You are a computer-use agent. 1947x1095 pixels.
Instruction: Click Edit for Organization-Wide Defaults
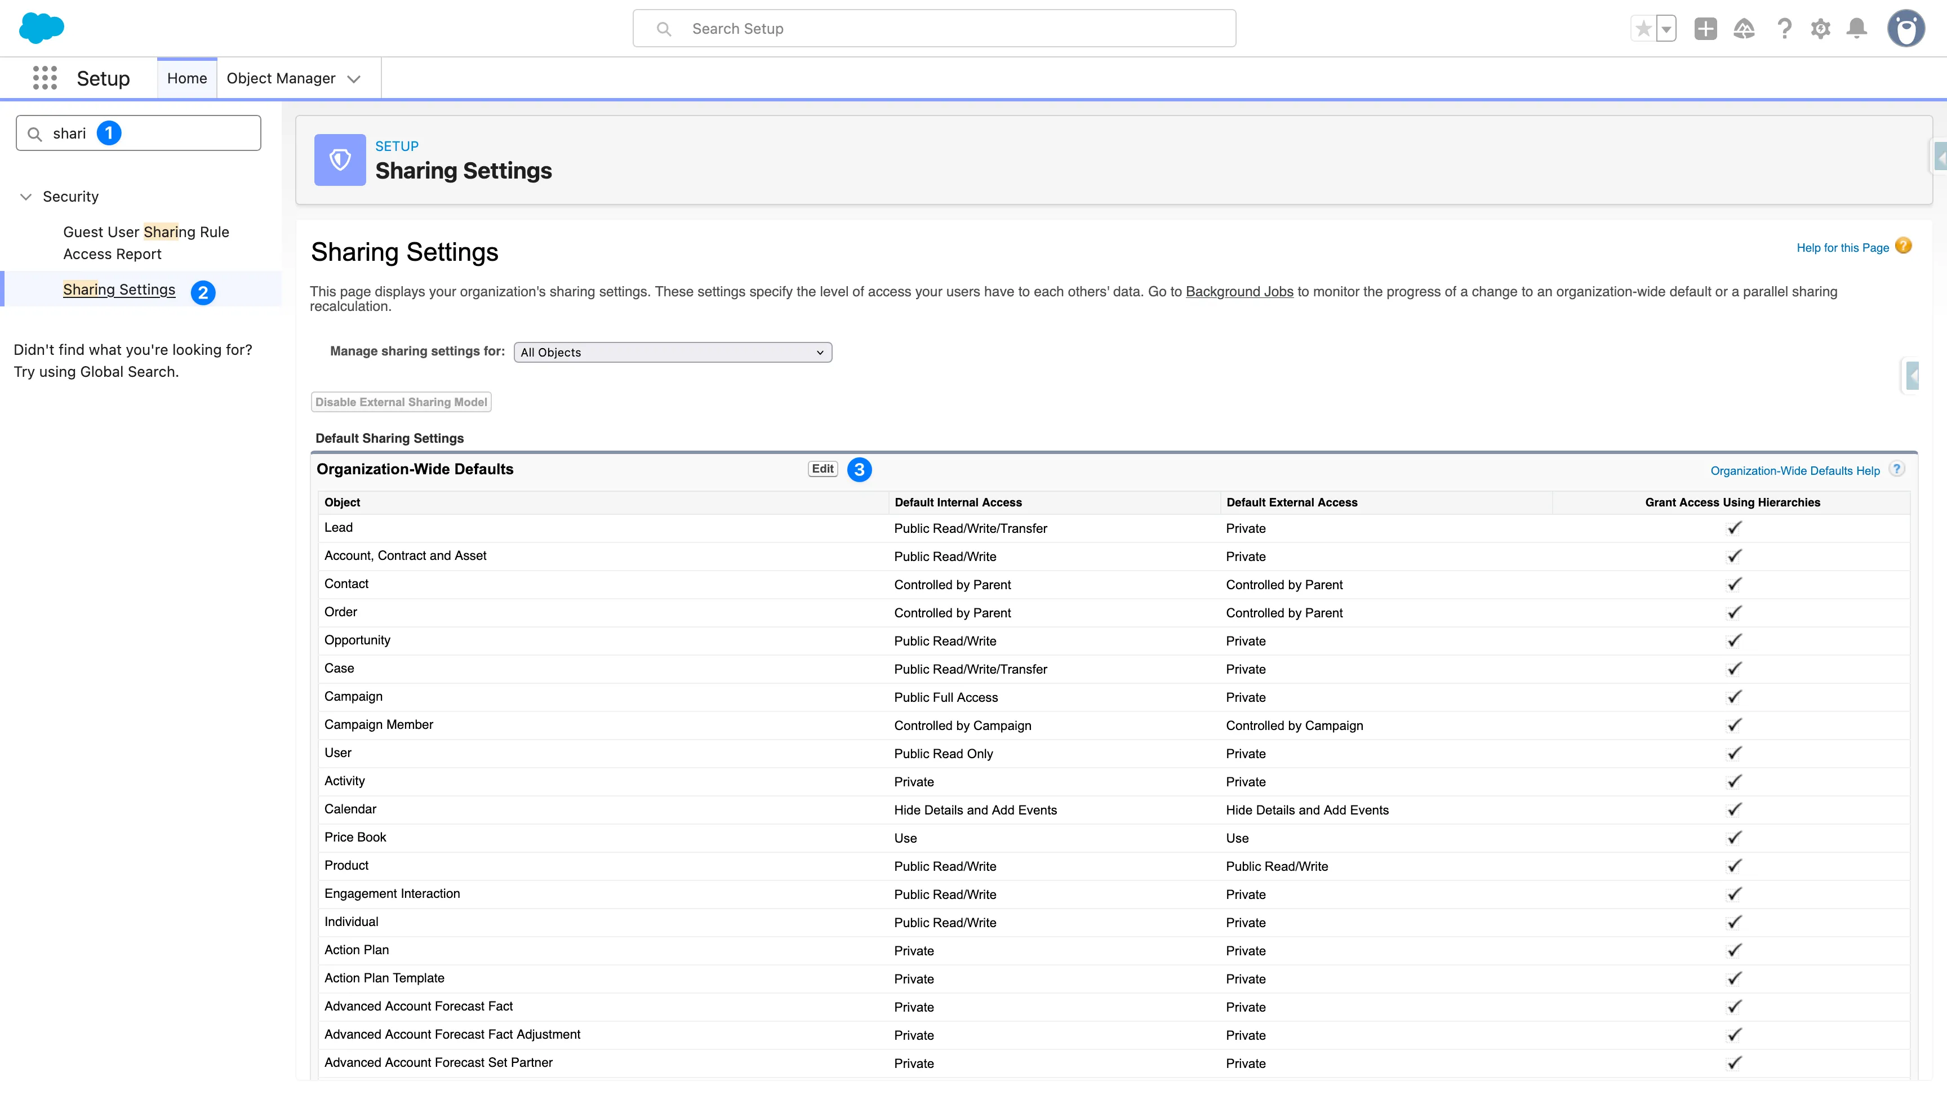821,469
